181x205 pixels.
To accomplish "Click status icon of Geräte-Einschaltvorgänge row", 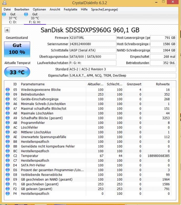I will (8, 99).
